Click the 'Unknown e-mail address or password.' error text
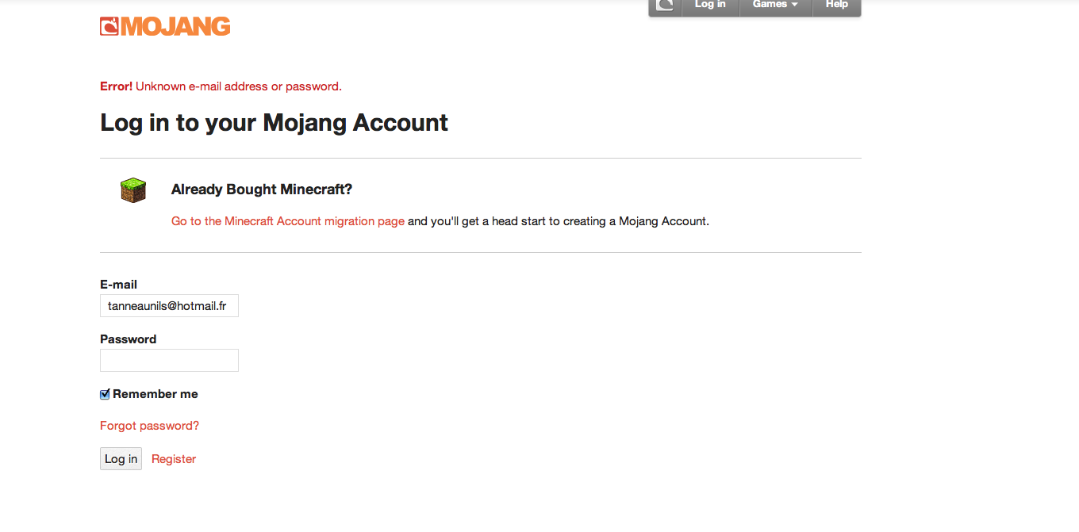 239,86
